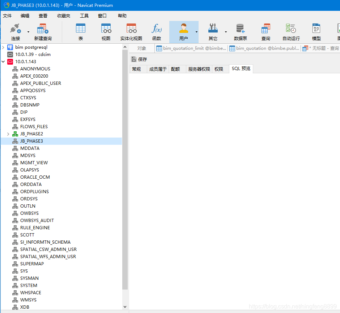Image resolution: width=340 pixels, height=313 pixels.
Task: Open the Help (帮助) menu
Action: (x=122, y=16)
